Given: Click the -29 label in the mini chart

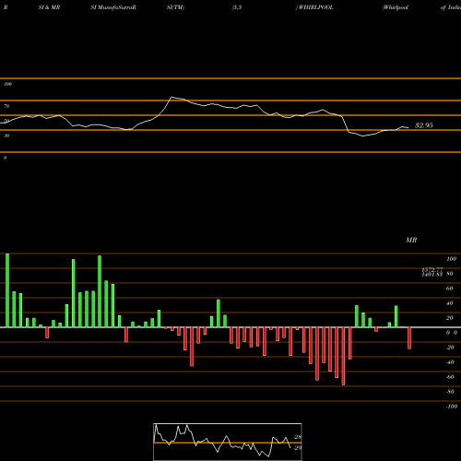Looking at the screenshot, I should pos(297,448).
